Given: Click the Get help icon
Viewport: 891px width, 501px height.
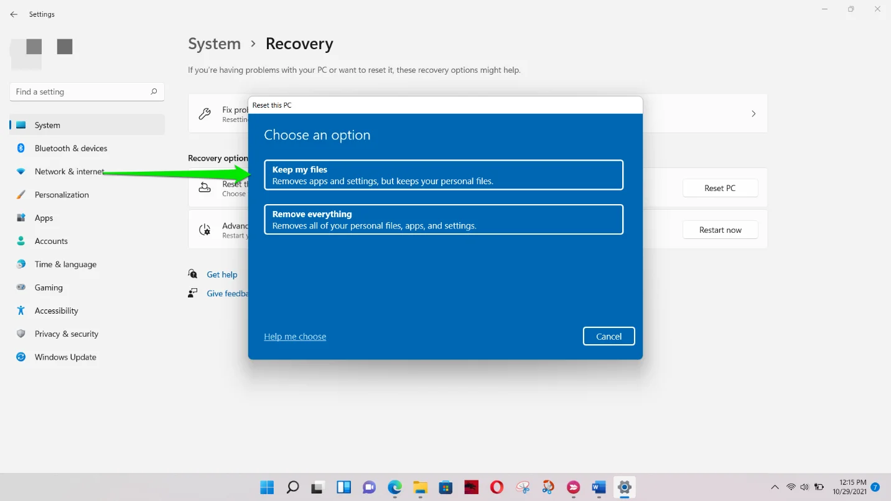Looking at the screenshot, I should click(193, 274).
